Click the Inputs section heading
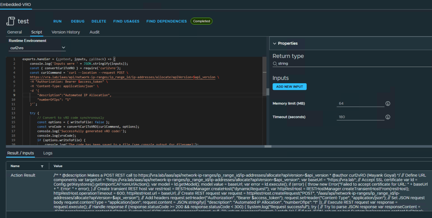Screen dimensions: 432x218 (x=281, y=78)
